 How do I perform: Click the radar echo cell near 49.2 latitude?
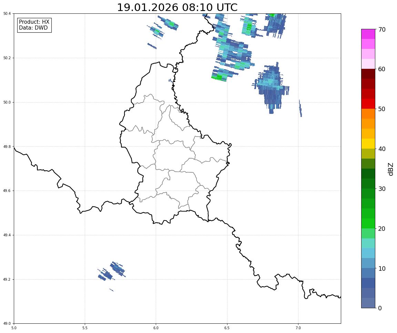(112, 272)
